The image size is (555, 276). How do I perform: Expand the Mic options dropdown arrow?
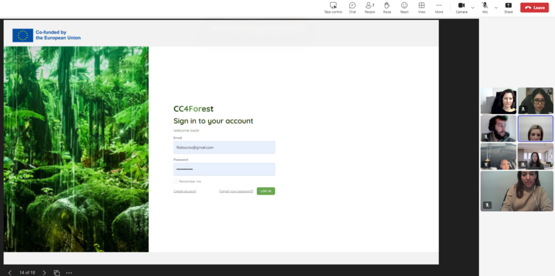coord(496,8)
